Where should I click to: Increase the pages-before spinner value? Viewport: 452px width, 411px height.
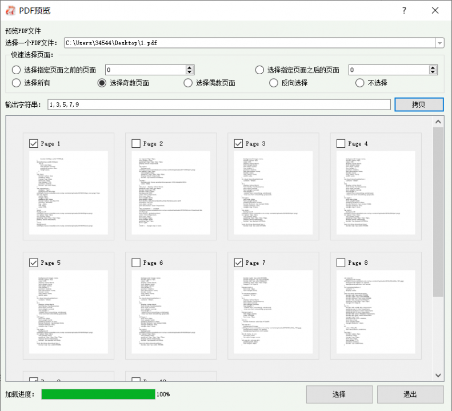coord(189,68)
